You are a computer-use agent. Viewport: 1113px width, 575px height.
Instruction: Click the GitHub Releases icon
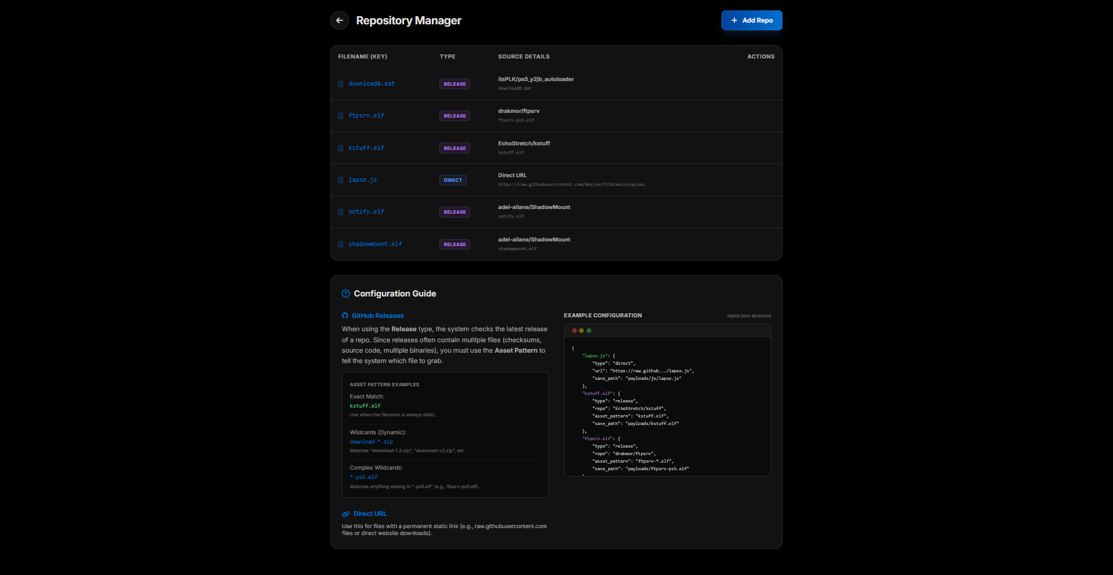345,316
